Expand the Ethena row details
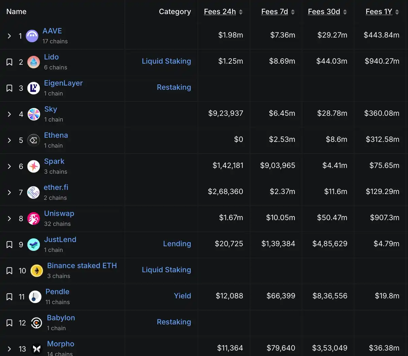Screen dimensions: 408x356 [10, 140]
